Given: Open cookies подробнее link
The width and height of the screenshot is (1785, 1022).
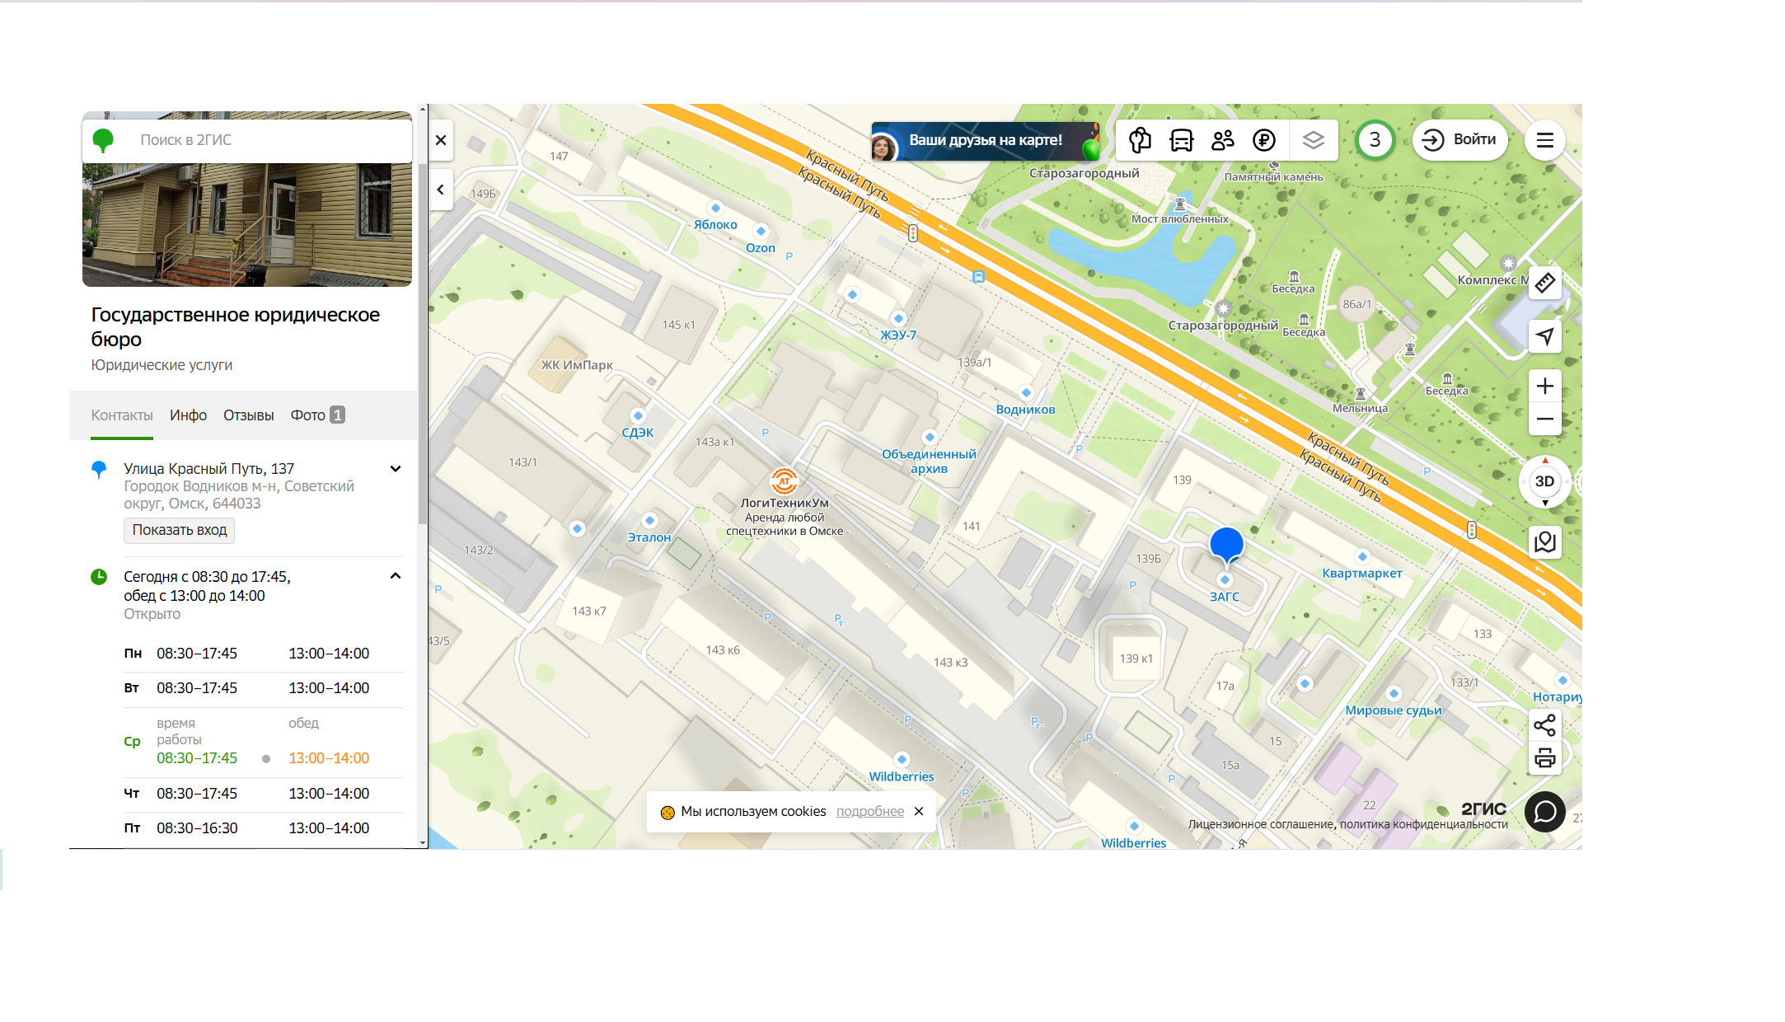Looking at the screenshot, I should pos(870,812).
